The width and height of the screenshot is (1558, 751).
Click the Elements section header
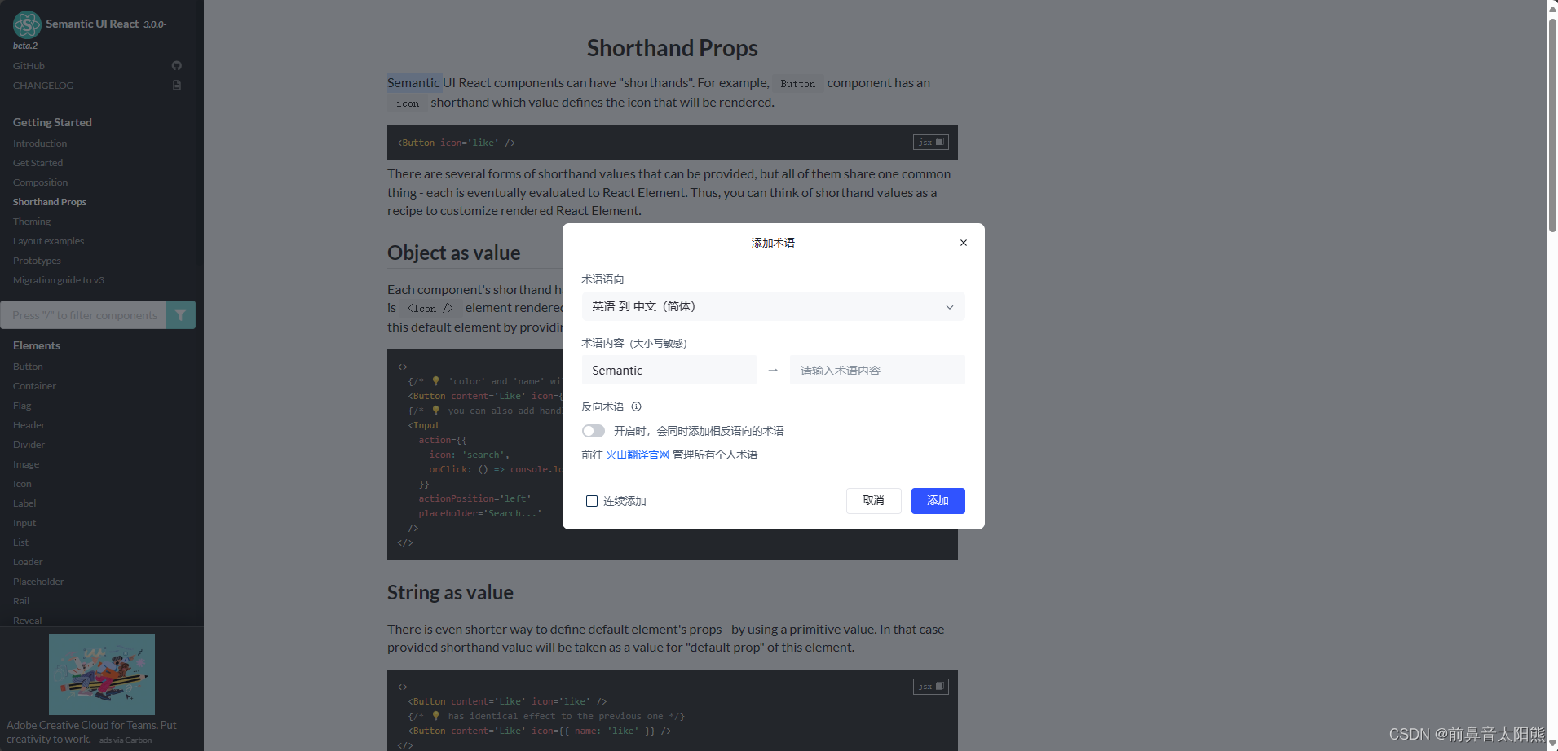click(37, 345)
